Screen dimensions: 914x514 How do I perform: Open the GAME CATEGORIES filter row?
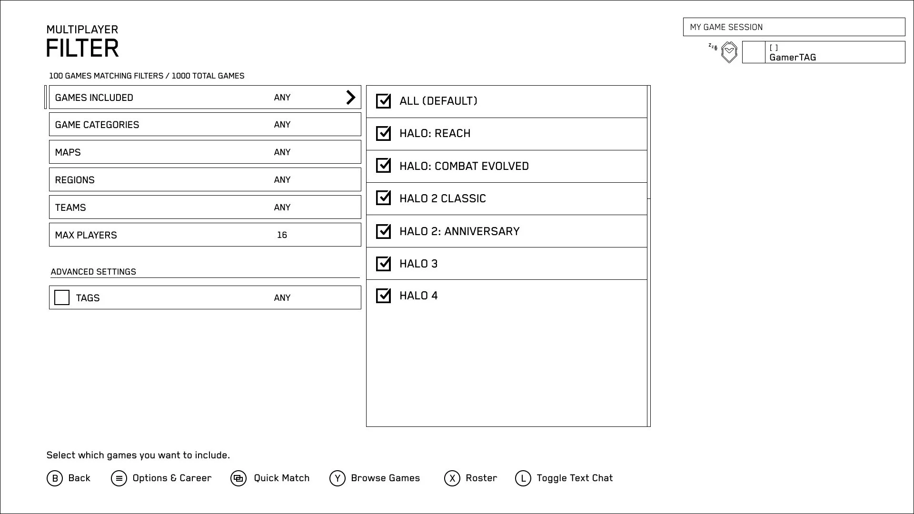tap(205, 125)
